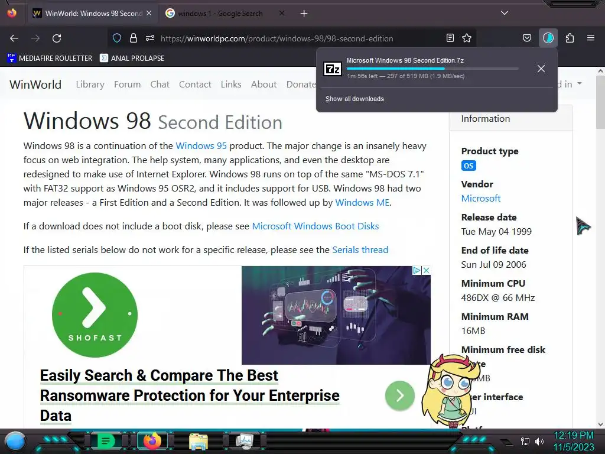Open the Forum menu item

[x=128, y=84]
